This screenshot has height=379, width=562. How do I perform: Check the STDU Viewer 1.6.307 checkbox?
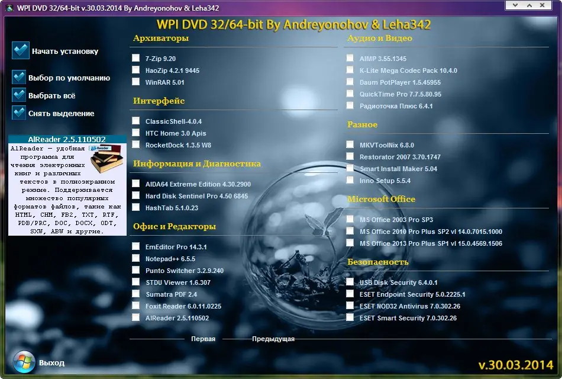click(x=136, y=282)
